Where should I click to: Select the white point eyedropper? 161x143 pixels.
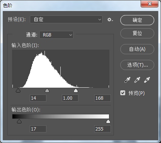[147, 80]
